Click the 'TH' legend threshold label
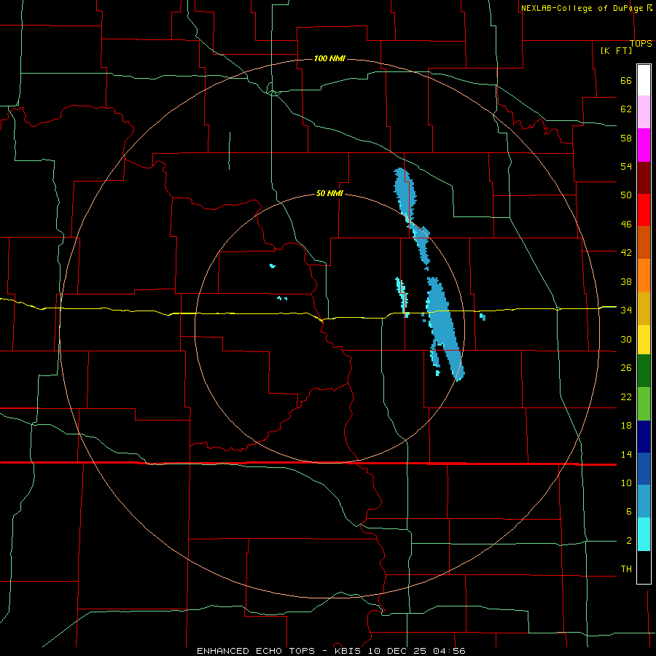Viewport: 656px width, 656px height. point(626,569)
